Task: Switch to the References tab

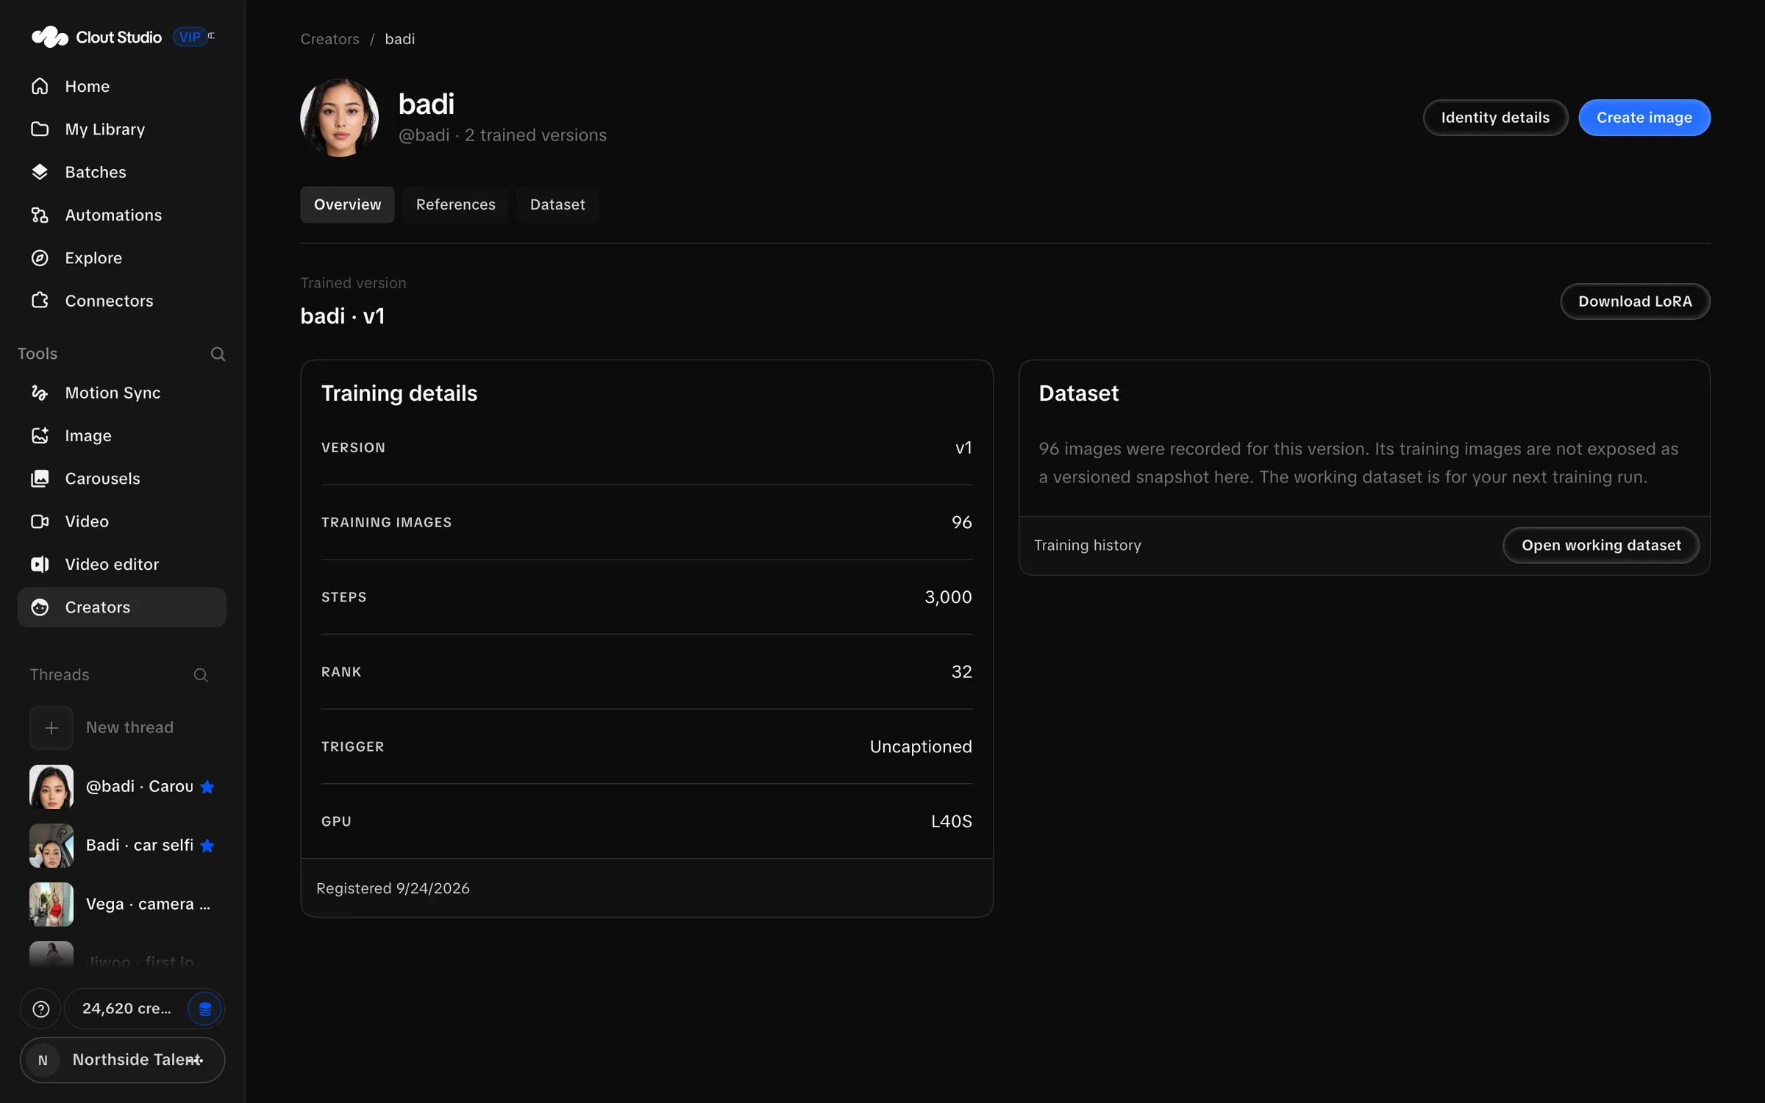Action: pos(456,204)
